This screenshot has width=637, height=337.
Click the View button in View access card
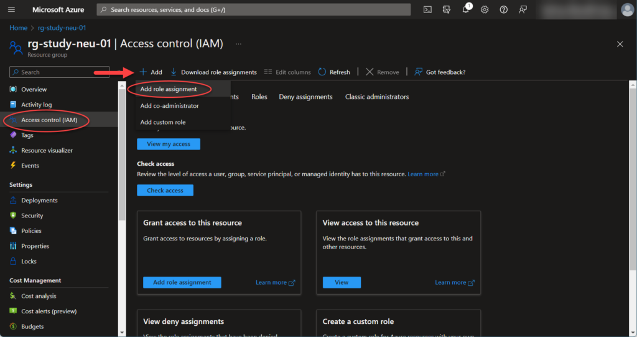(342, 282)
